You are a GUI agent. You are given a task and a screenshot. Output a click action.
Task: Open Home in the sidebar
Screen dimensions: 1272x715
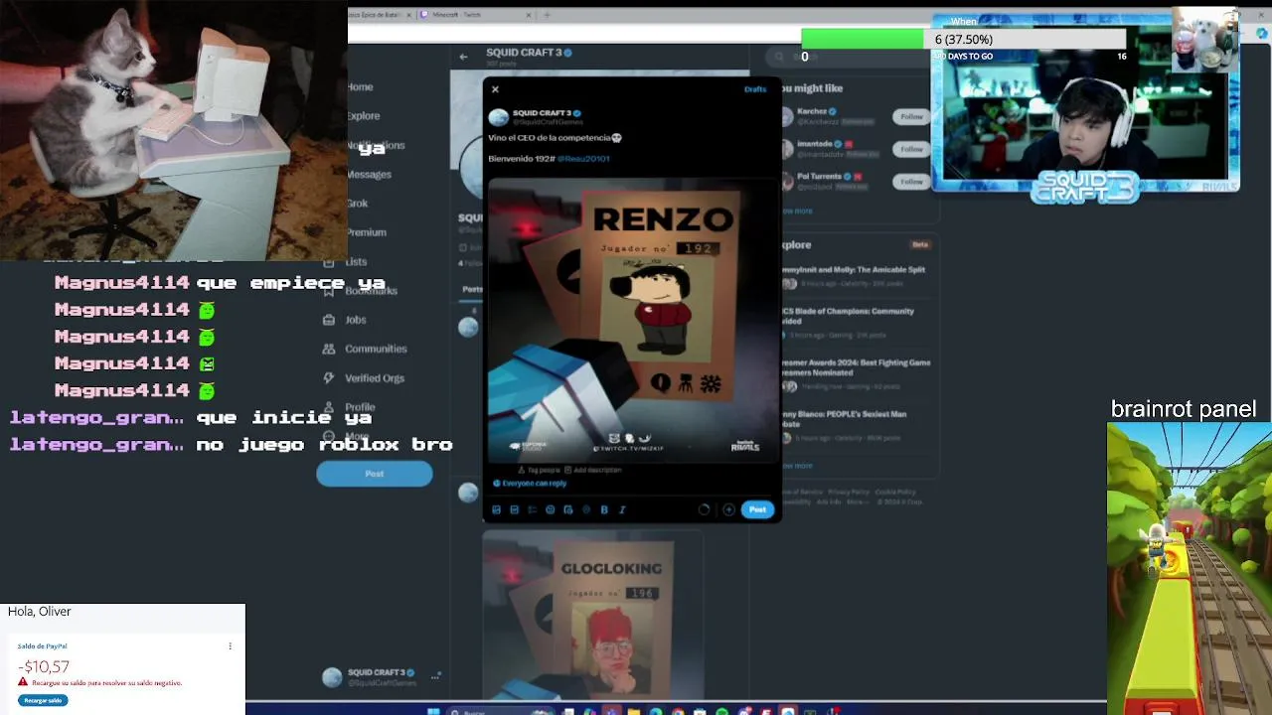pos(360,87)
